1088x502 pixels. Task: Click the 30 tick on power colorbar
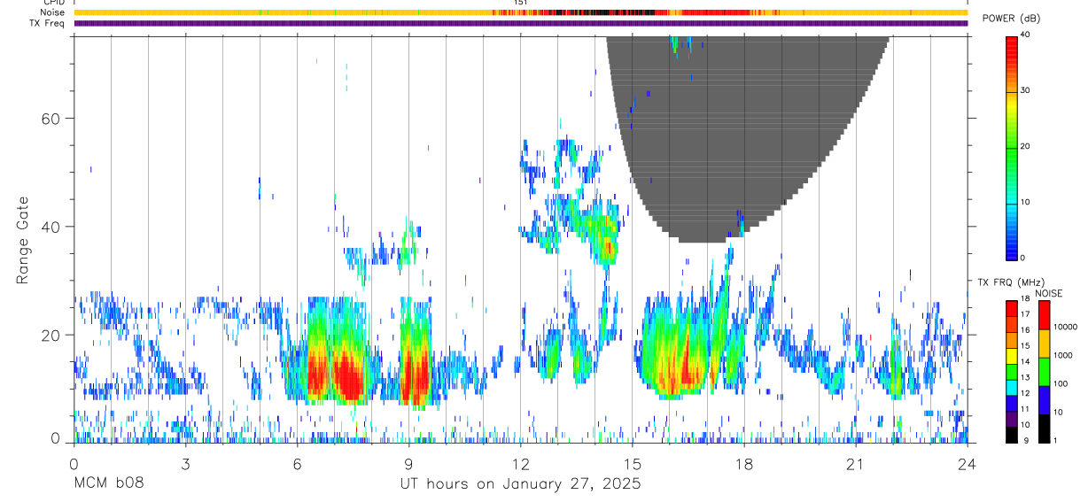pos(1026,90)
